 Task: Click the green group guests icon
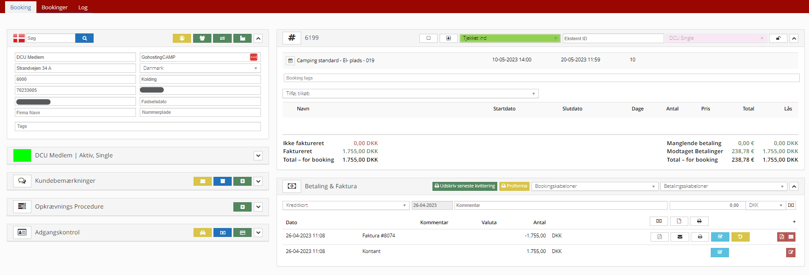(x=202, y=38)
